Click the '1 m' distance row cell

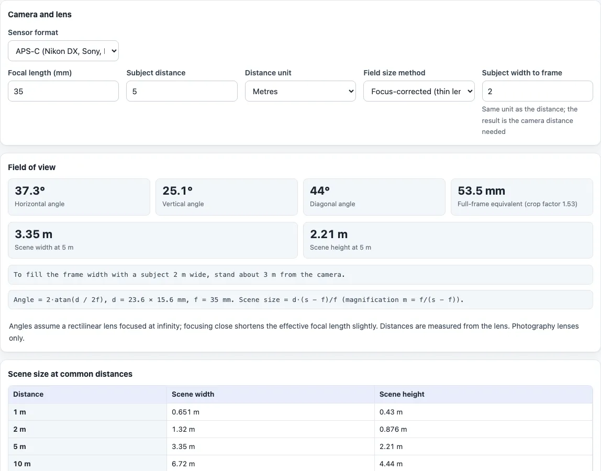87,412
